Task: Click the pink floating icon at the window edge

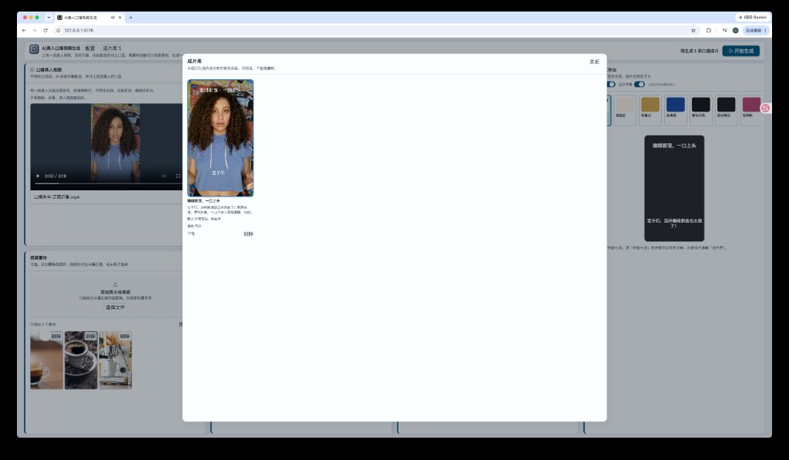Action: [x=765, y=108]
